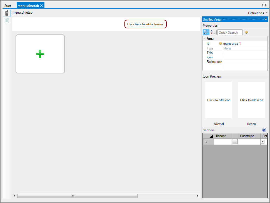Click the help icon next to Id field
Screen dimensions: 270x203
220,43
